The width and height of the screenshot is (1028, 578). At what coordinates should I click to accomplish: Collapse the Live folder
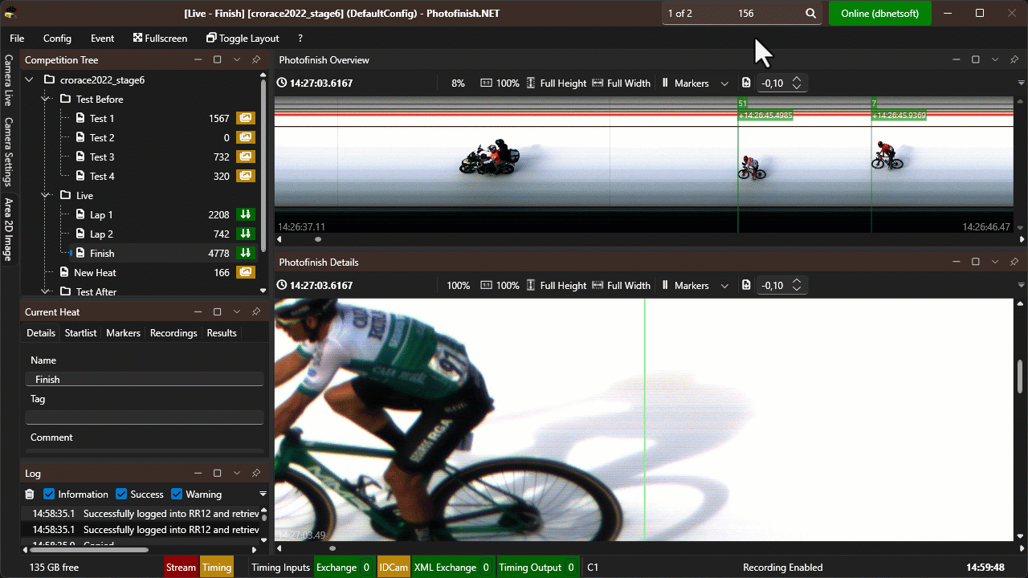(x=46, y=195)
